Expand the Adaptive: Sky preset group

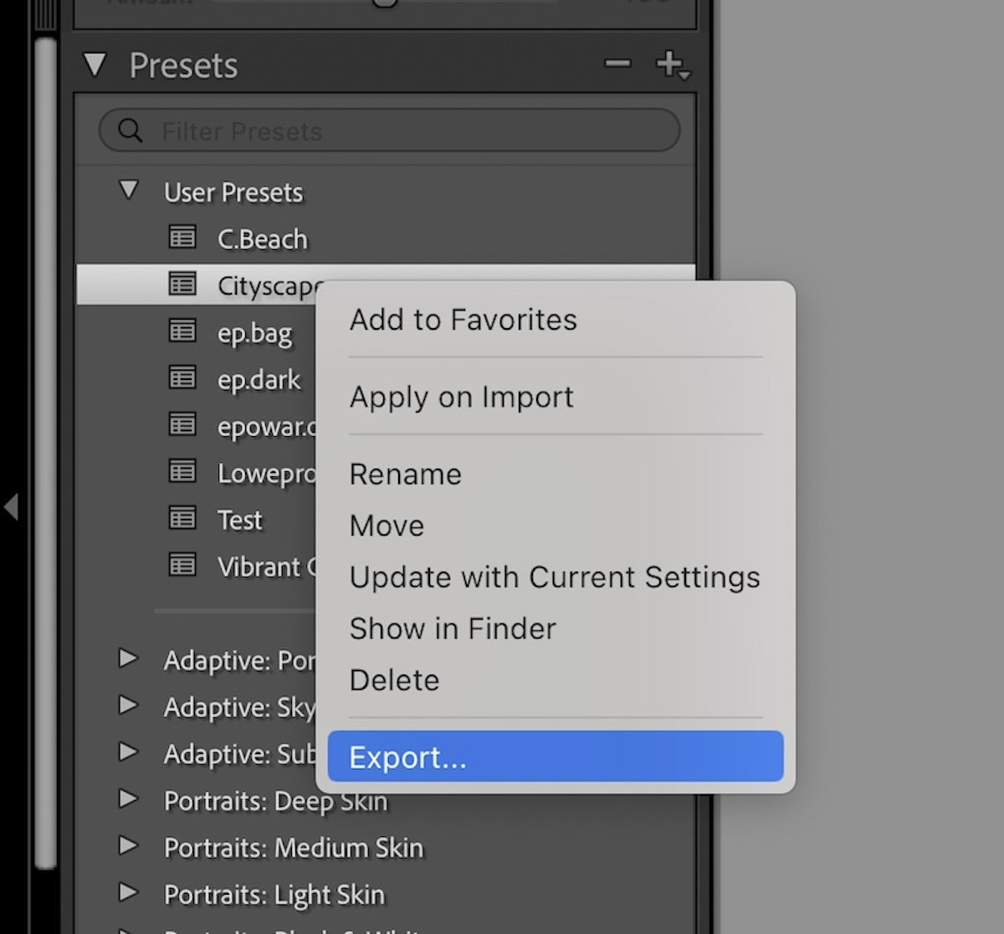pos(130,706)
